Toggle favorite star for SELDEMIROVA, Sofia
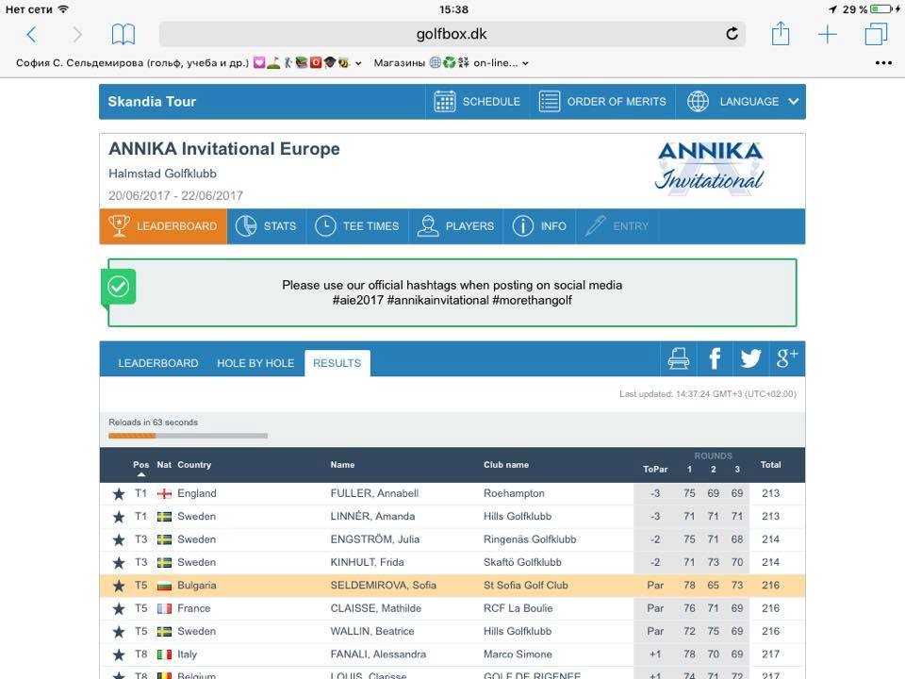Viewport: 905px width, 679px height. tap(119, 586)
